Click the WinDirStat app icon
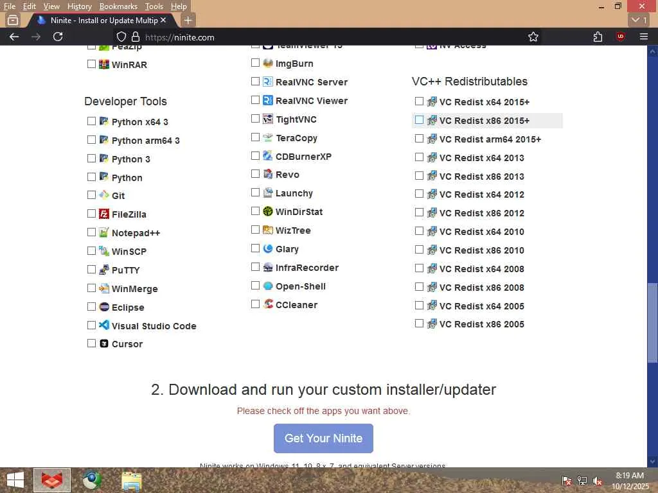This screenshot has width=658, height=493. pos(268,211)
